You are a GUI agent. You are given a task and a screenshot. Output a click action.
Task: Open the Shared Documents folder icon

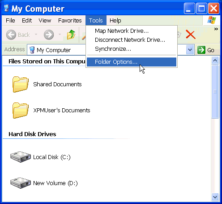(x=21, y=84)
